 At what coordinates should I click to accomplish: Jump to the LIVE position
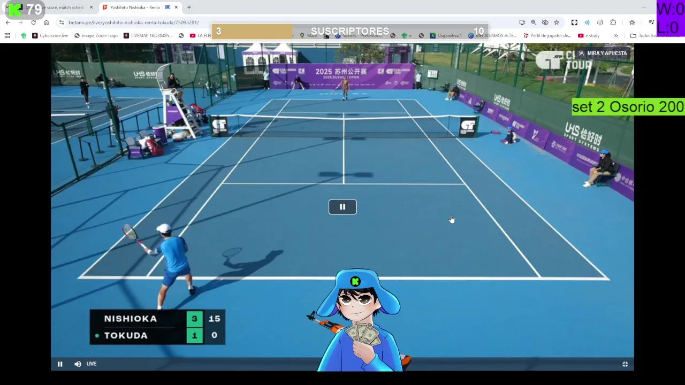point(92,364)
